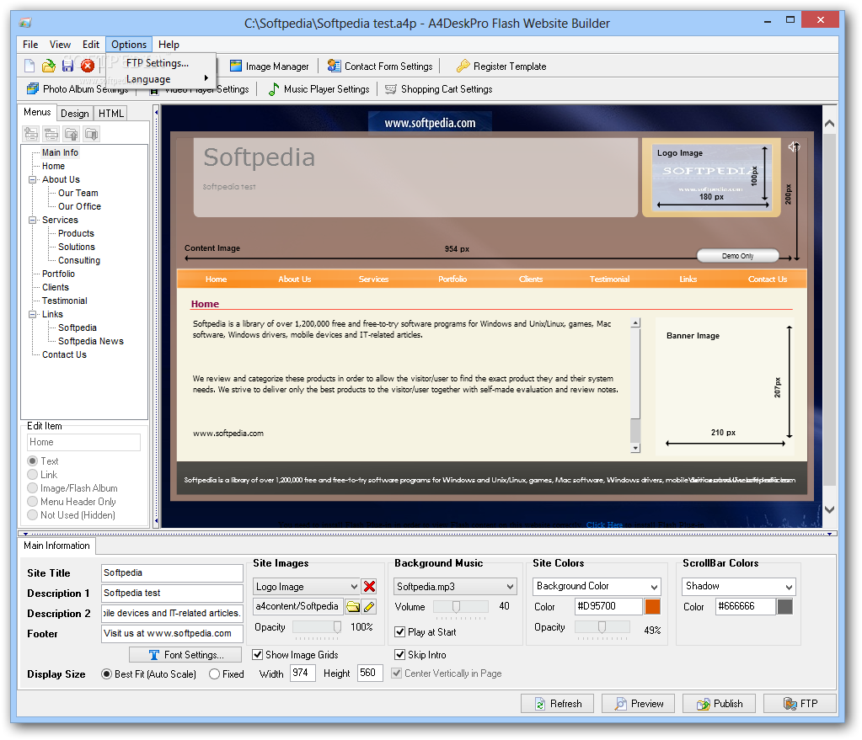Switch to the HTML tab

[111, 113]
